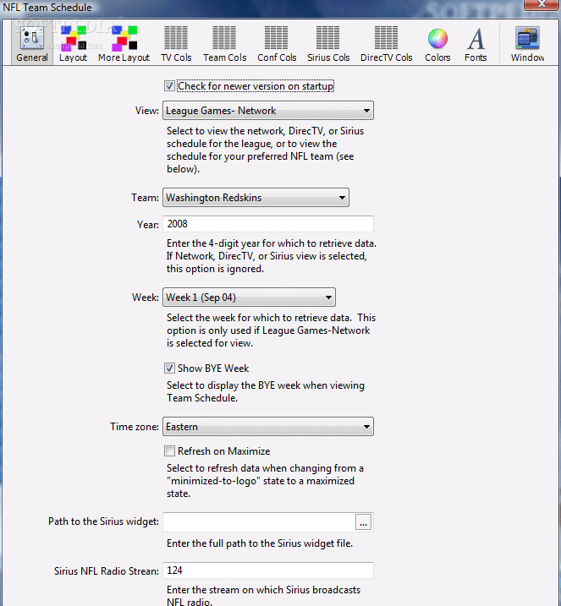Open the General preferences tab
The image size is (561, 606).
(32, 44)
